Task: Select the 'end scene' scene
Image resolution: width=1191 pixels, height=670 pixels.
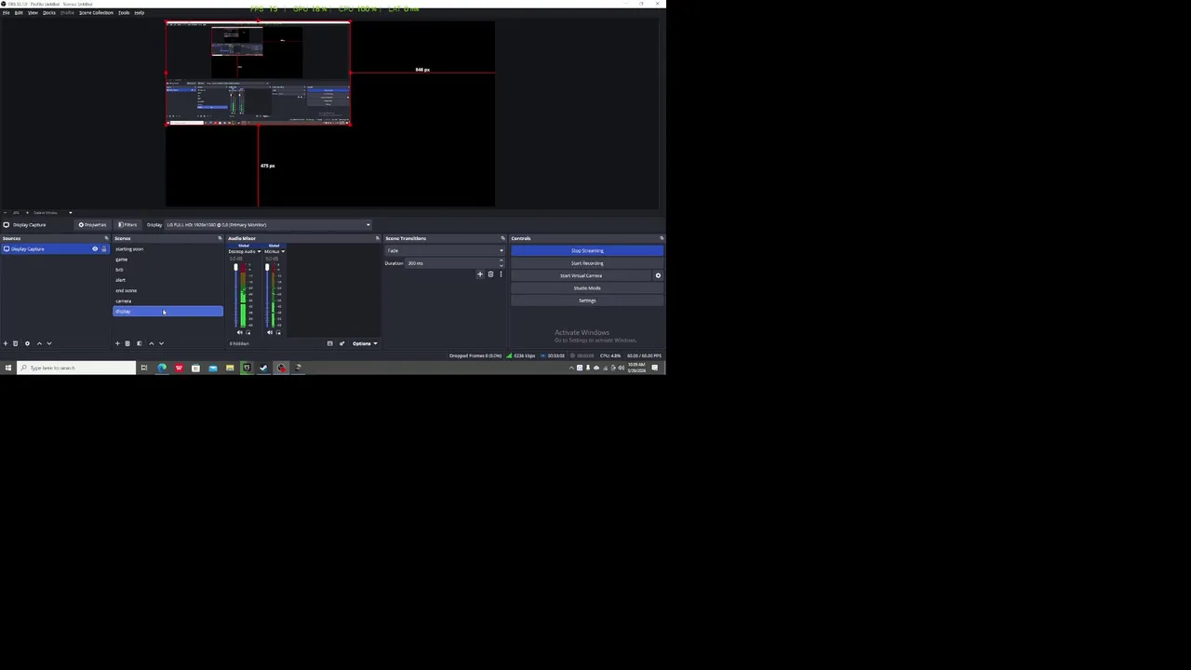Action: [x=167, y=290]
